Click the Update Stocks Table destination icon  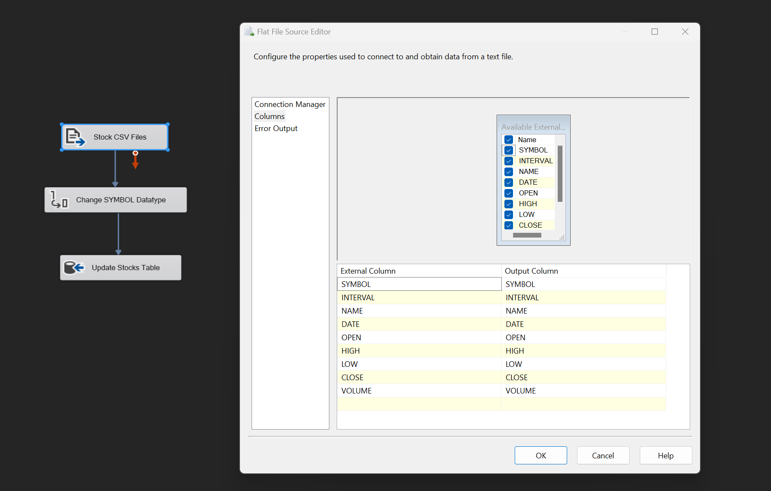(74, 268)
